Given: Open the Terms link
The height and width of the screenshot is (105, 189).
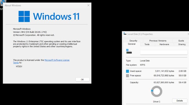Looking at the screenshot, I should pos(16,63).
